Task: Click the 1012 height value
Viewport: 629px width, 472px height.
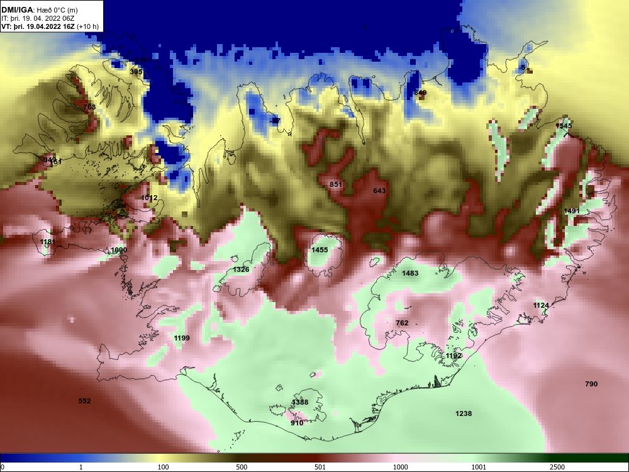Action: click(x=149, y=198)
